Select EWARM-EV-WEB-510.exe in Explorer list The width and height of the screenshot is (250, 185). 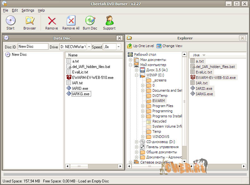215,77
